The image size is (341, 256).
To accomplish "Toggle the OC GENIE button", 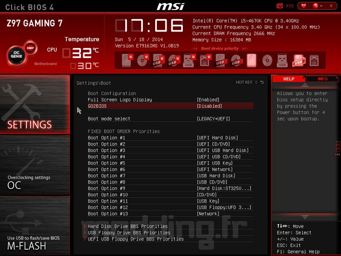I will [x=17, y=55].
